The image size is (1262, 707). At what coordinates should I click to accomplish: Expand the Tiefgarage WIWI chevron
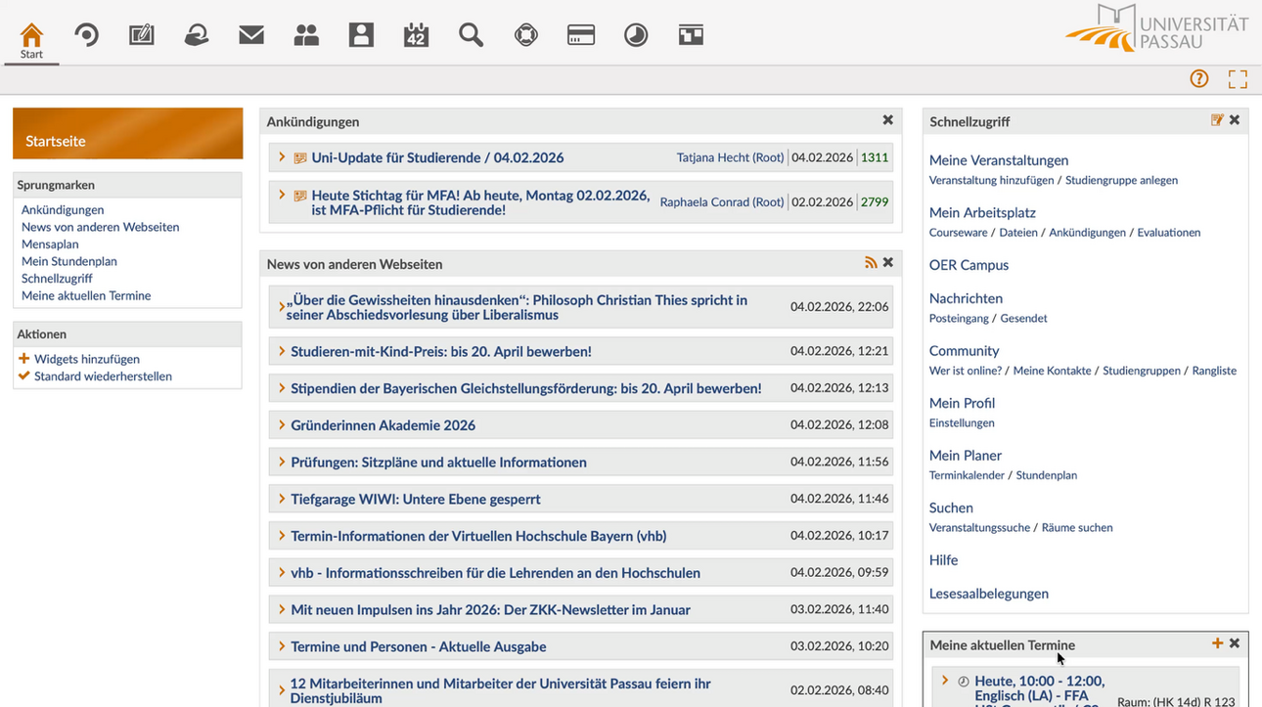coord(282,499)
